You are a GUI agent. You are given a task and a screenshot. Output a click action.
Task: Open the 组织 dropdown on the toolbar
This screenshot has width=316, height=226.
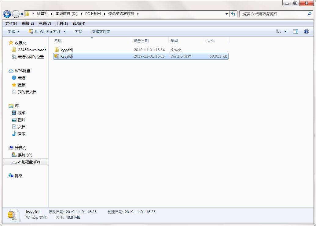(x=13, y=32)
